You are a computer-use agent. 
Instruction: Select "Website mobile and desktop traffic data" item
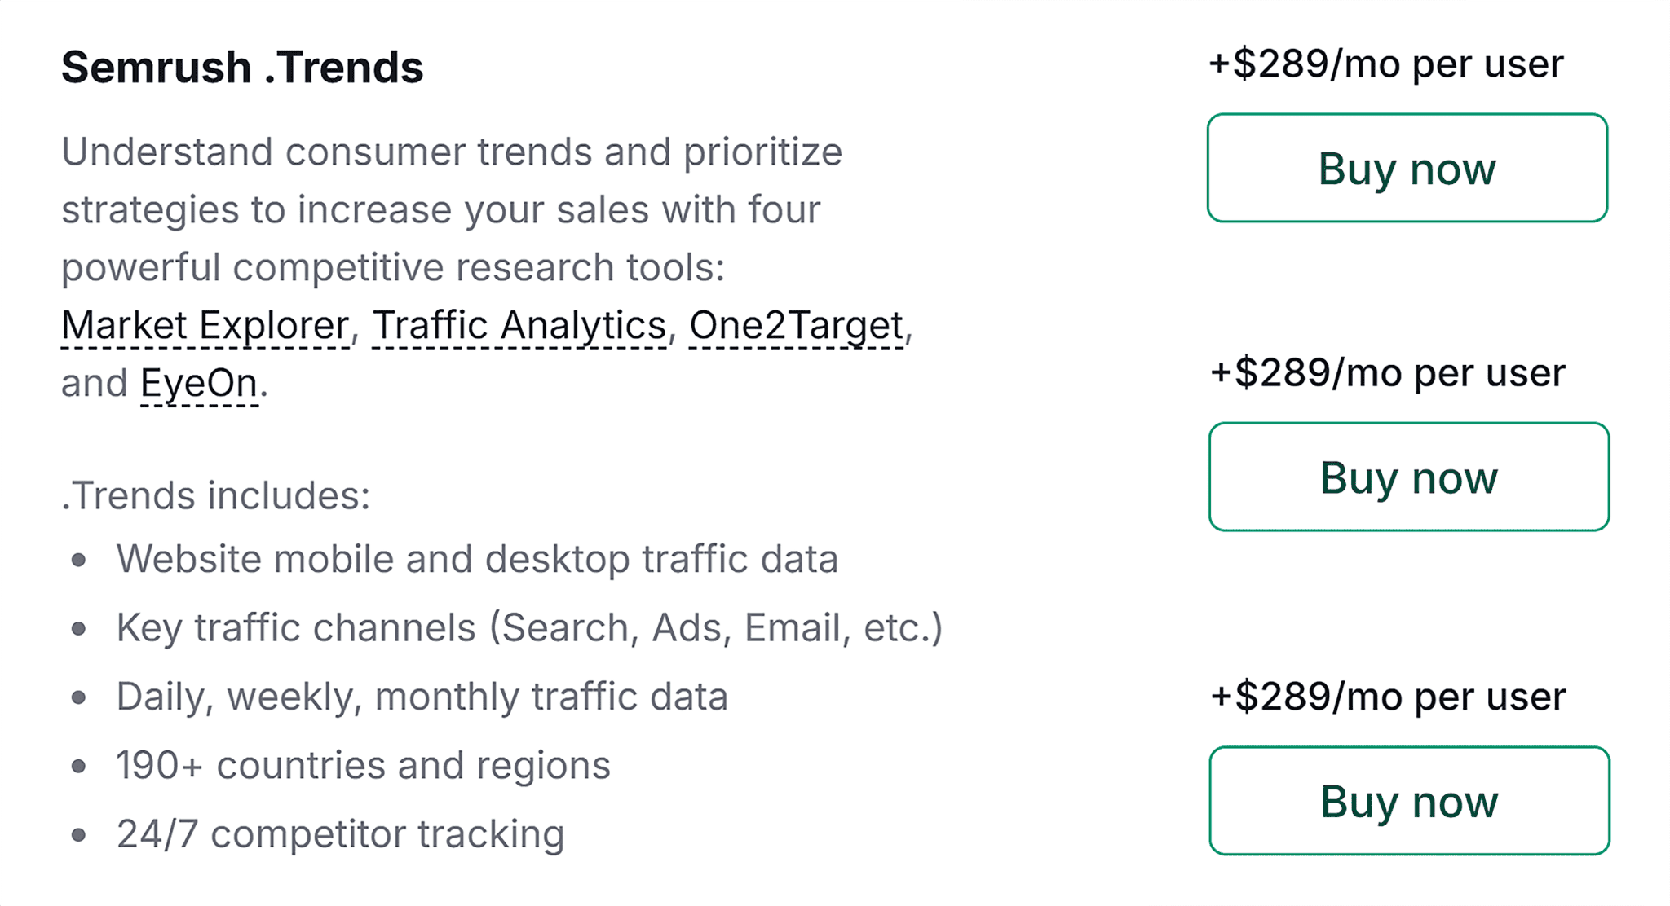click(x=477, y=559)
